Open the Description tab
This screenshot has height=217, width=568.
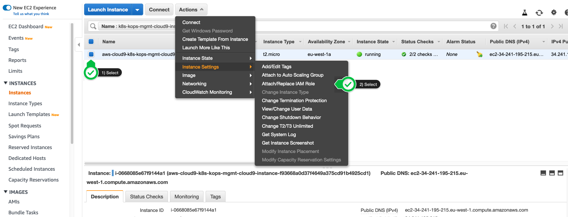click(x=105, y=197)
